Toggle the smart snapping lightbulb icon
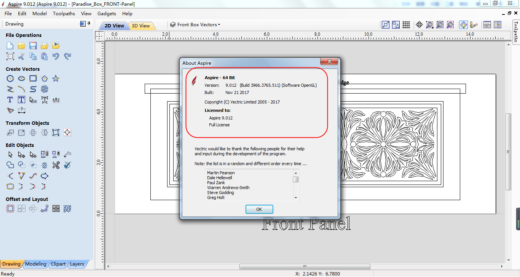 [x=463, y=25]
